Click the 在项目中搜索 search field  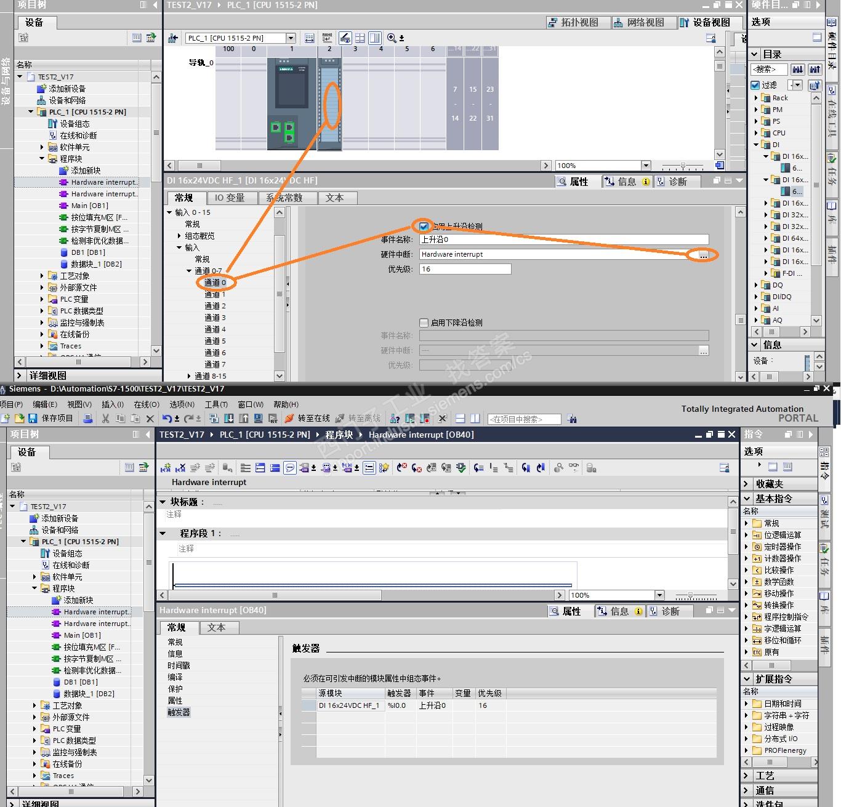[524, 419]
